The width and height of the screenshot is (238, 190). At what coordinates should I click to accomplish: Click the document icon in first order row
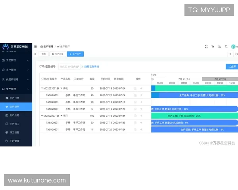135,88
